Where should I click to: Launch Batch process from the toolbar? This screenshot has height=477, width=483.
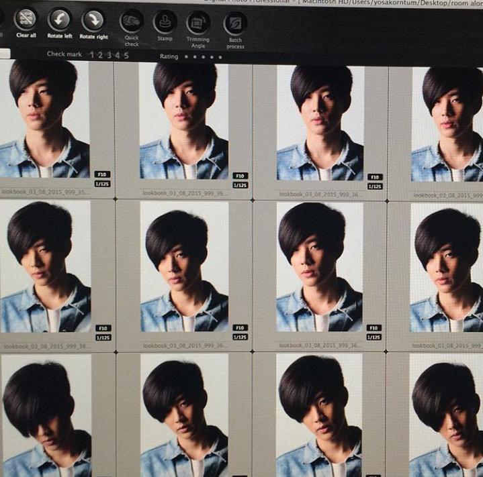[235, 23]
